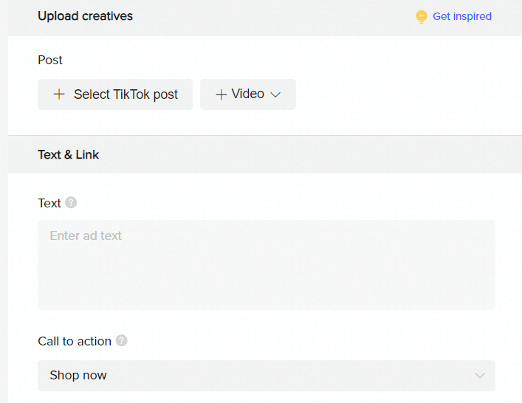Click the Call to action label
The image size is (522, 403).
[75, 341]
